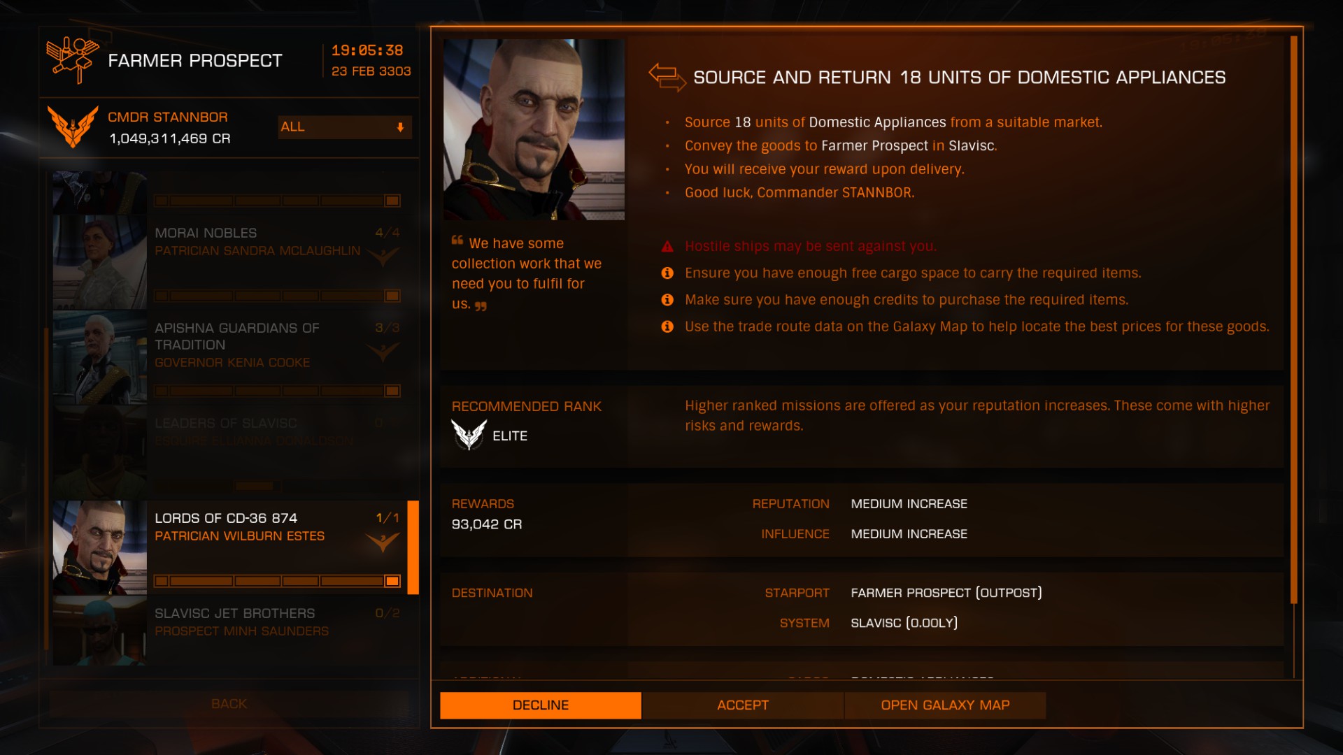Click the Elite rank emblem icon
This screenshot has height=755, width=1343.
click(x=469, y=435)
